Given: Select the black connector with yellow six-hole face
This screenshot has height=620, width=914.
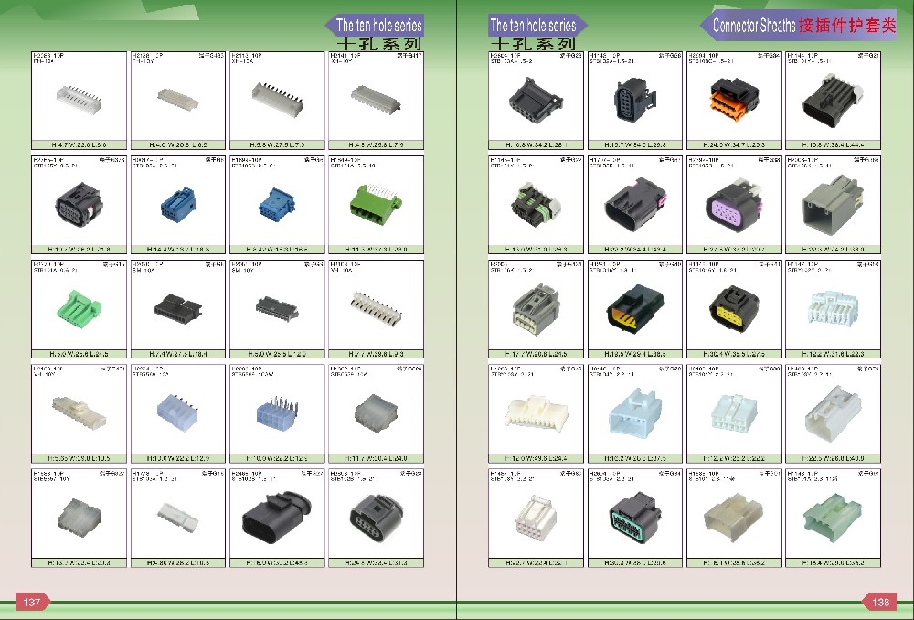Looking at the screenshot, I should [734, 309].
